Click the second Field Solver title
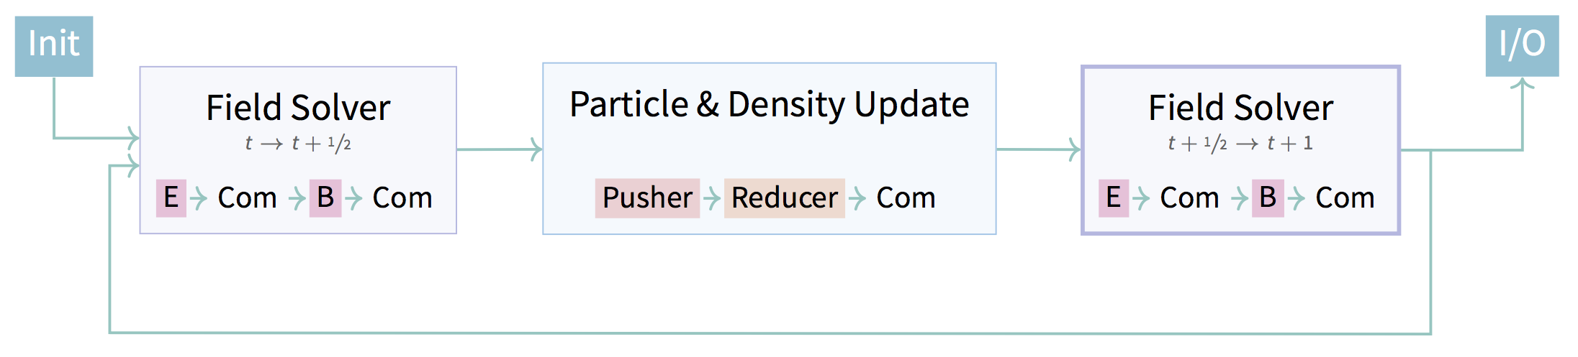This screenshot has height=357, width=1578. 1240,108
